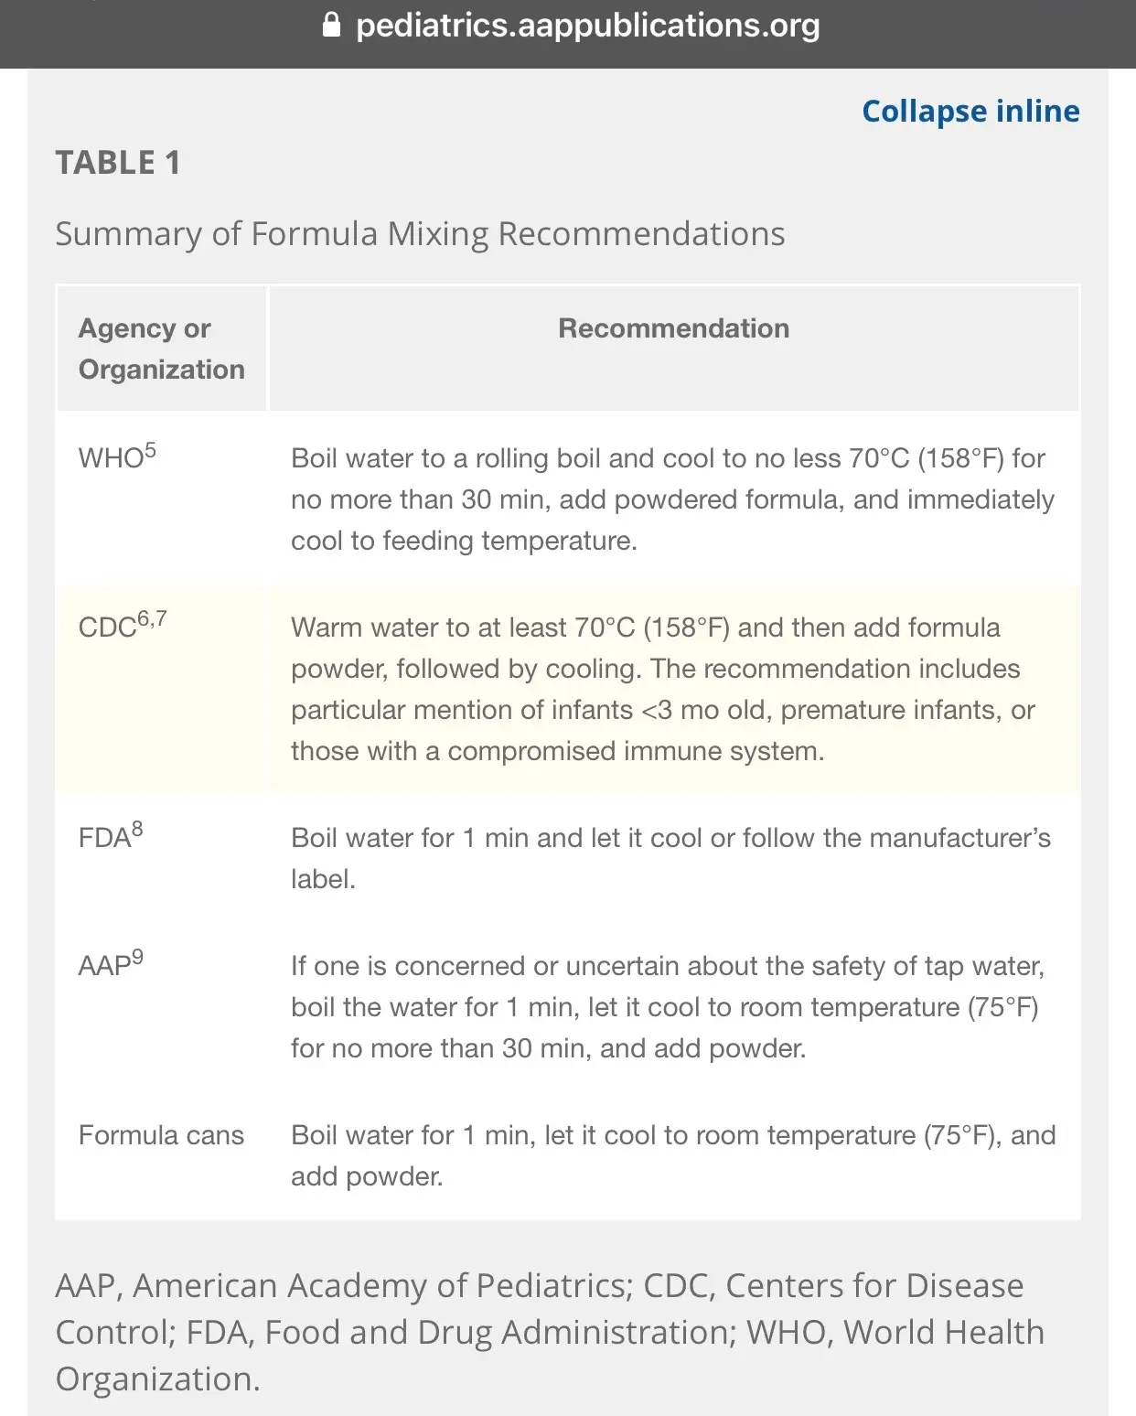Click the Formula cans recommendation text

click(x=673, y=1155)
